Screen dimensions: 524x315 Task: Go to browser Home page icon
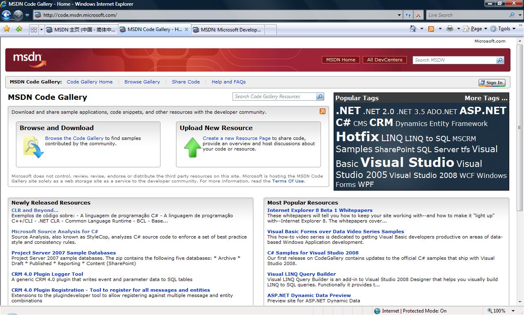(x=413, y=29)
